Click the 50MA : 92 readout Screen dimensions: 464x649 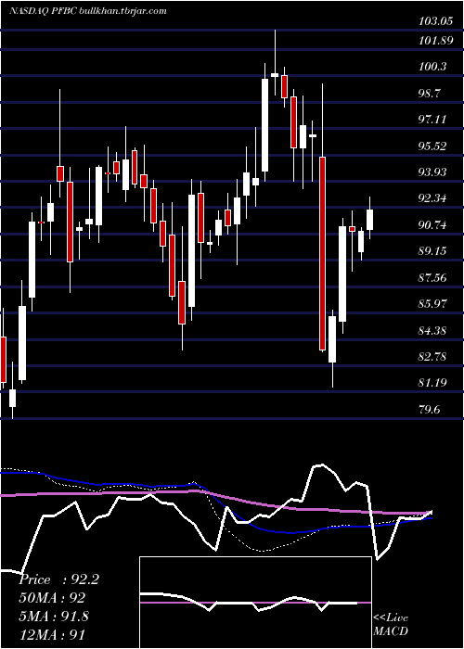click(52, 598)
